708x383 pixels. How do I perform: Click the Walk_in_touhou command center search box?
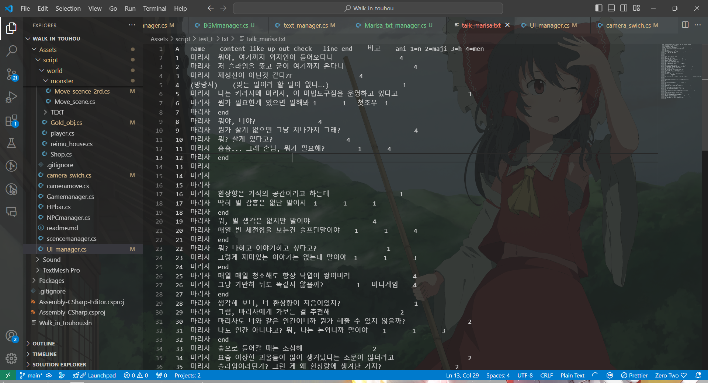coord(368,8)
